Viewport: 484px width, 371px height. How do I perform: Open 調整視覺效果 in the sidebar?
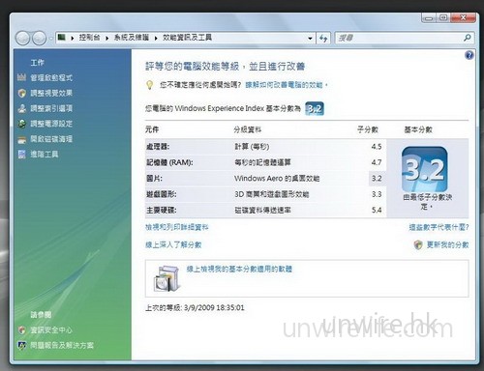click(51, 93)
